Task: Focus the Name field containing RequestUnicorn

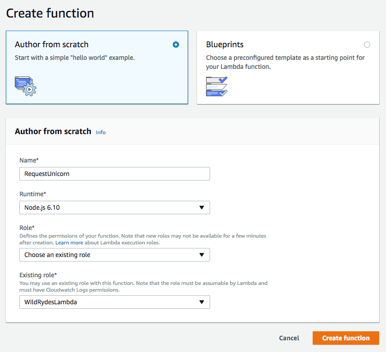Action: coord(114,174)
